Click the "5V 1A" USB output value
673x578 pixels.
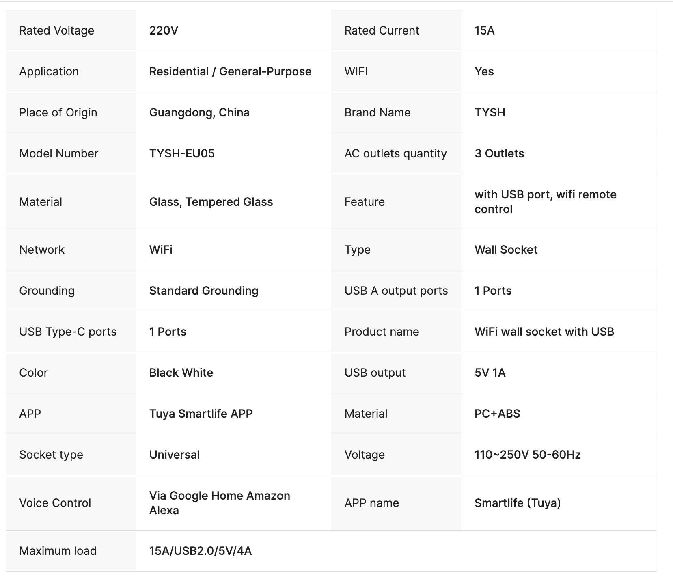pos(490,373)
